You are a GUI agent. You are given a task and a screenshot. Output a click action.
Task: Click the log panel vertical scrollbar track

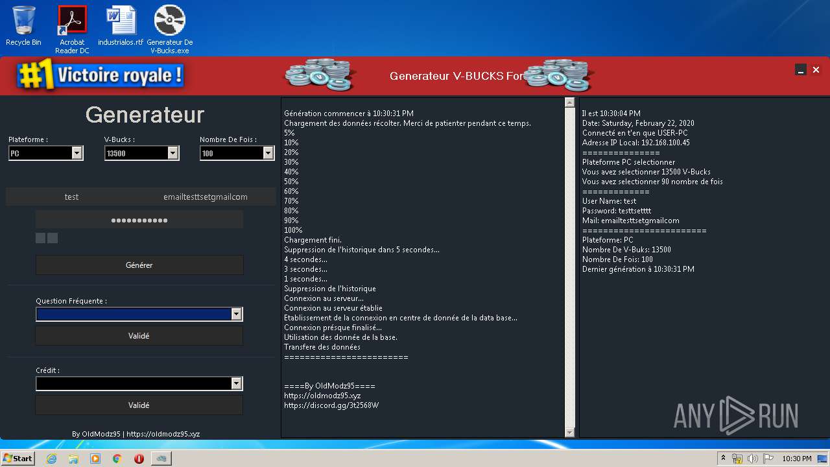[x=570, y=267]
